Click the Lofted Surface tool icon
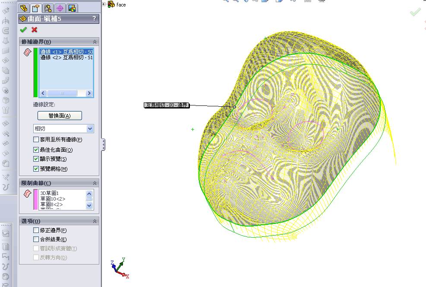The image size is (426, 287). pyautogui.click(x=6, y=41)
